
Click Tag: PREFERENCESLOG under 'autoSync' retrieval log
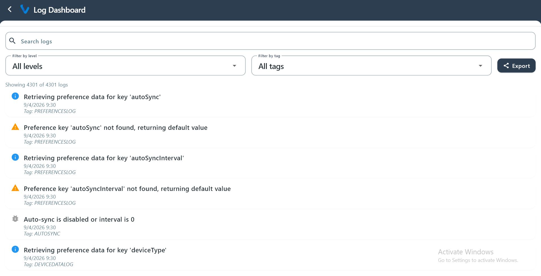(x=50, y=111)
